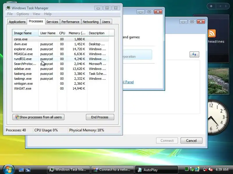Click AutoPlay taskbar button
This screenshot has height=174, width=233.
point(156,170)
